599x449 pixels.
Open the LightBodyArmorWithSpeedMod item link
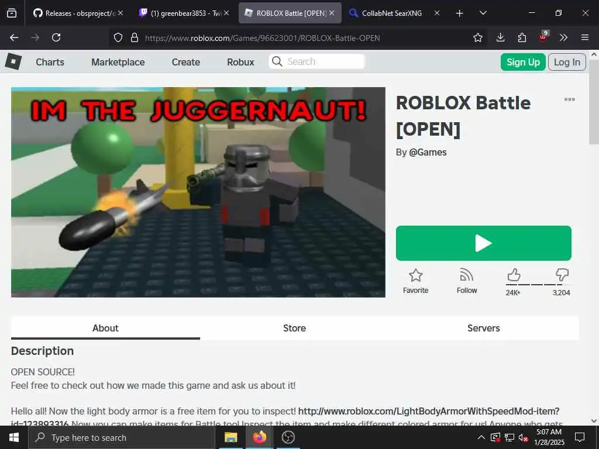[x=429, y=411]
